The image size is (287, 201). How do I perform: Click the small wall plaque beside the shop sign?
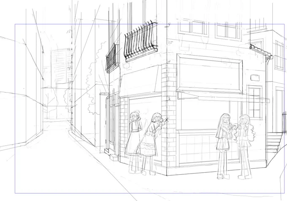255,78
